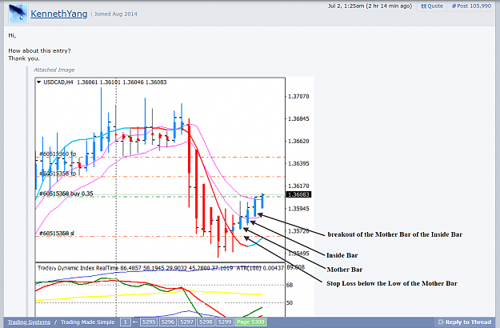Expand the USDCAD,H4 chart header triangle

(39, 82)
